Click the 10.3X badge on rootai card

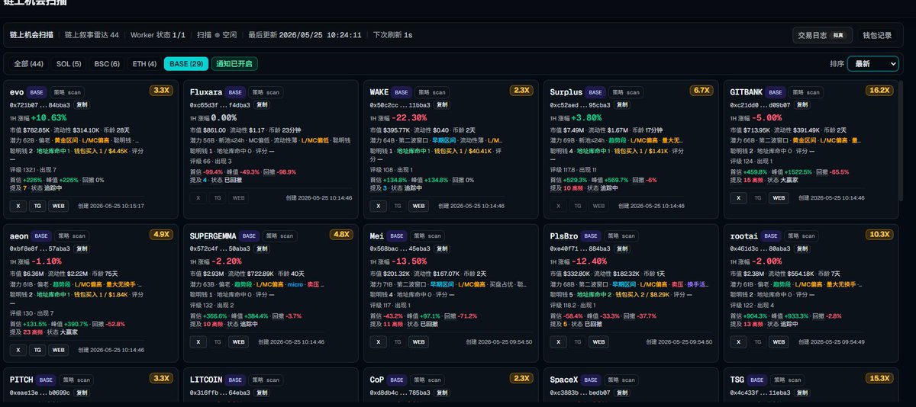coord(879,234)
